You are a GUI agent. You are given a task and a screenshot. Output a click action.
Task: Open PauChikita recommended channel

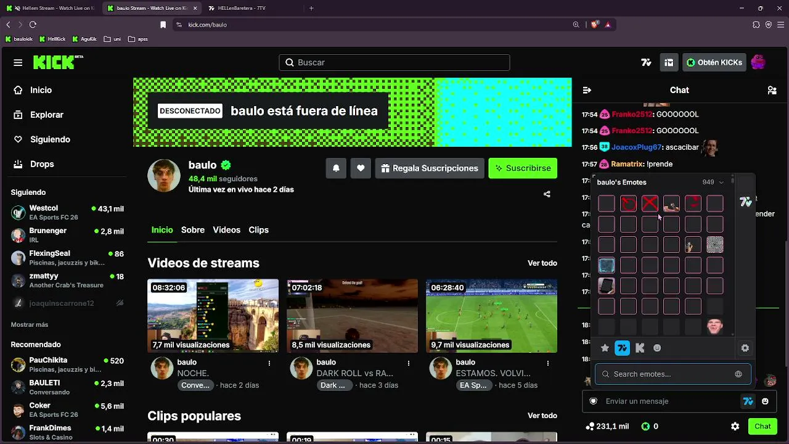(x=67, y=364)
